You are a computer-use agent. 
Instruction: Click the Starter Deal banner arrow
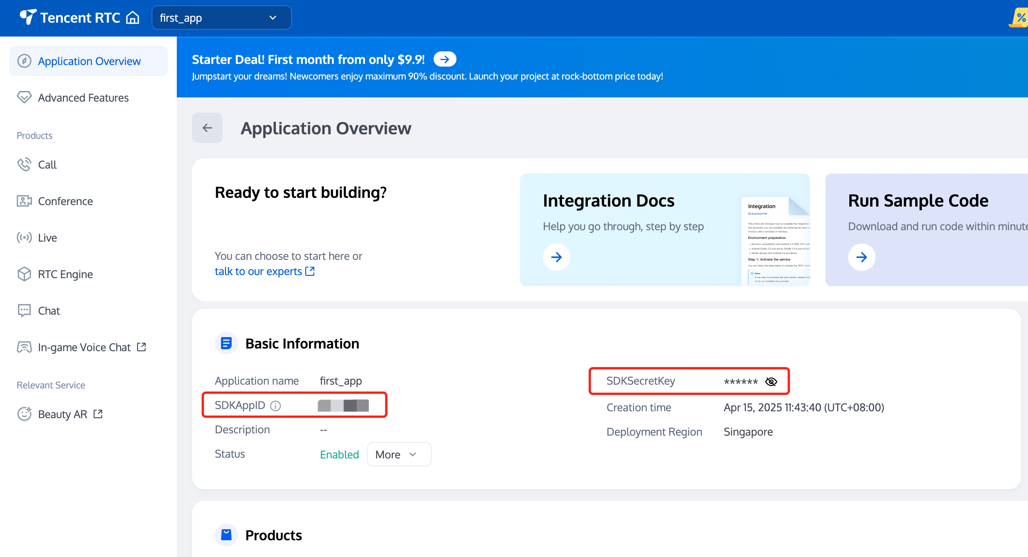[x=445, y=59]
